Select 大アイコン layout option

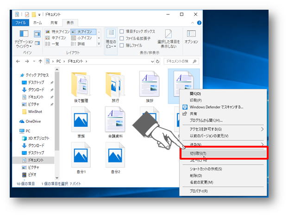[83, 32]
